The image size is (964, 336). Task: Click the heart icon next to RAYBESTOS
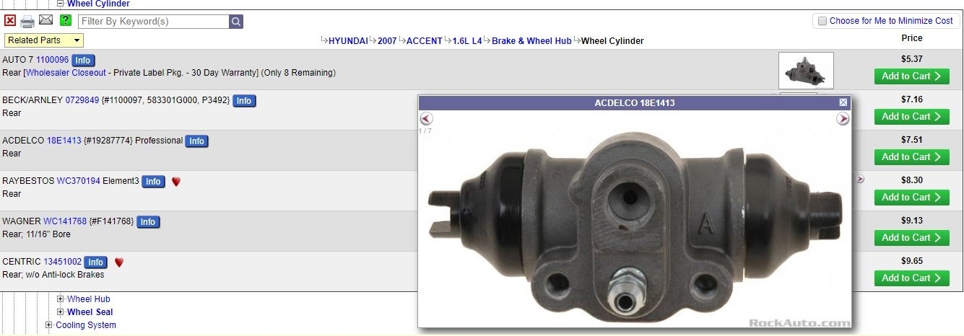[175, 182]
